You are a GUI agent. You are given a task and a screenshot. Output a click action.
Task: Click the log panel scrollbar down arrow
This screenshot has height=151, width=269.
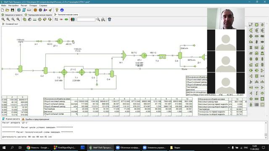click(x=266, y=138)
